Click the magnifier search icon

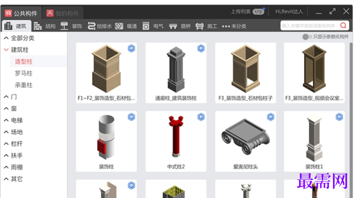(343, 26)
